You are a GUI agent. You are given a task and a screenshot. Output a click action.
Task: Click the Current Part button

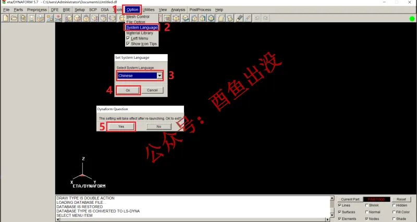[x=350, y=200]
